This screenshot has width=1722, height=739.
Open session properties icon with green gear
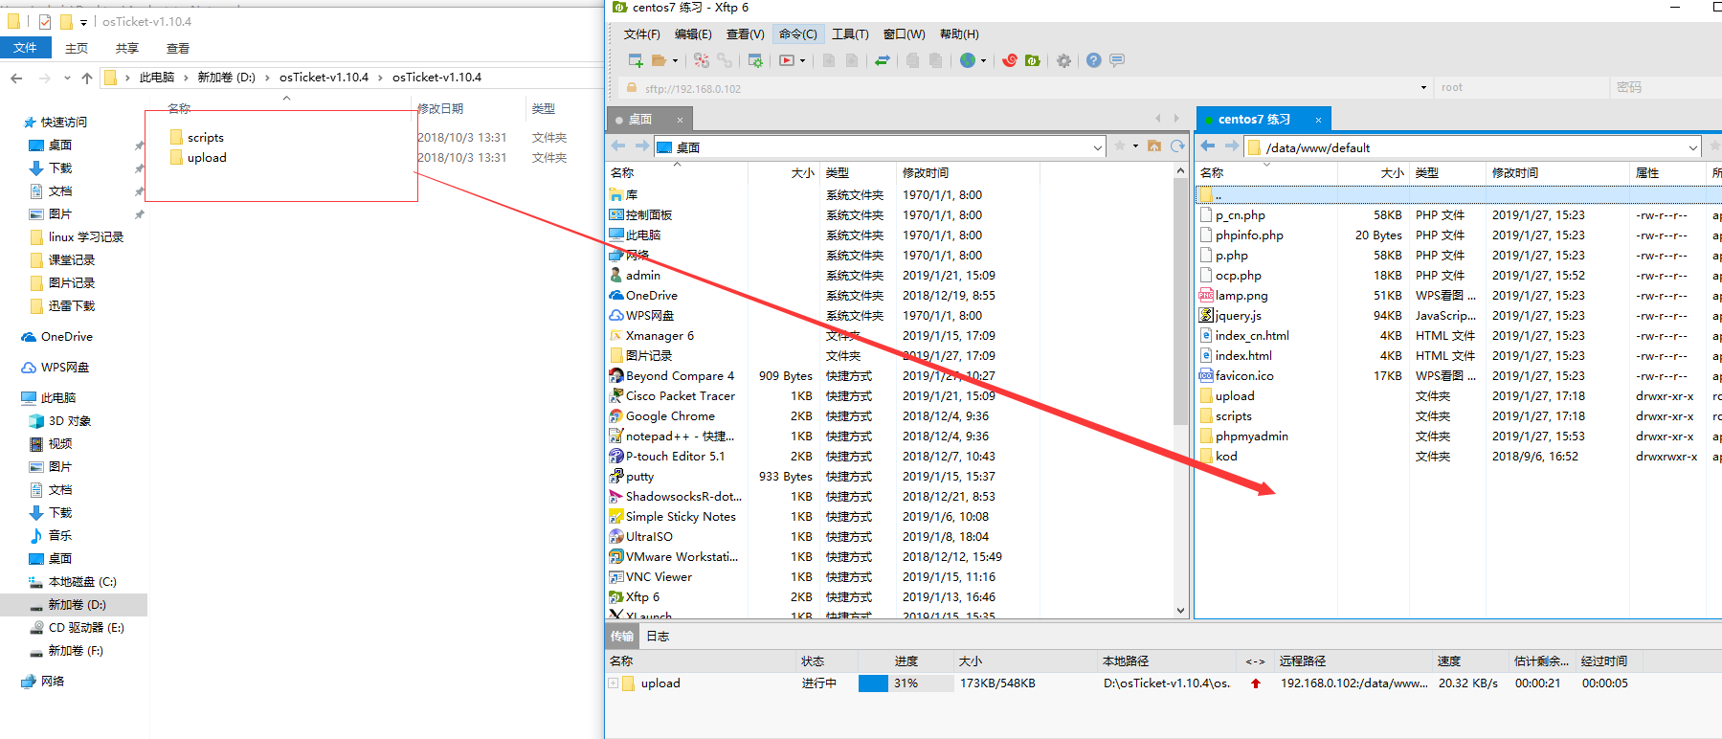coord(755,60)
